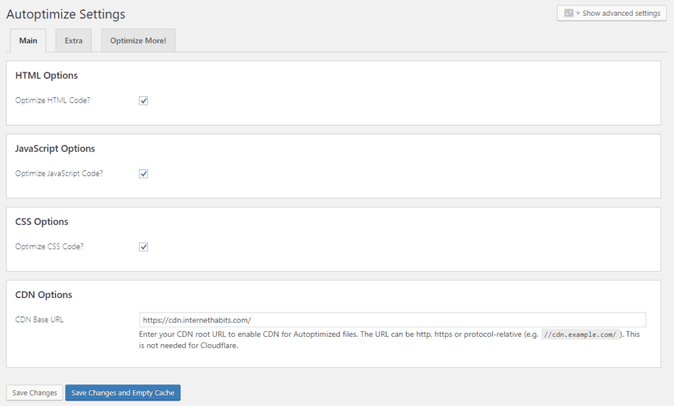Click the advanced settings icon
Screen dimensions: 674x406
pyautogui.click(x=569, y=13)
